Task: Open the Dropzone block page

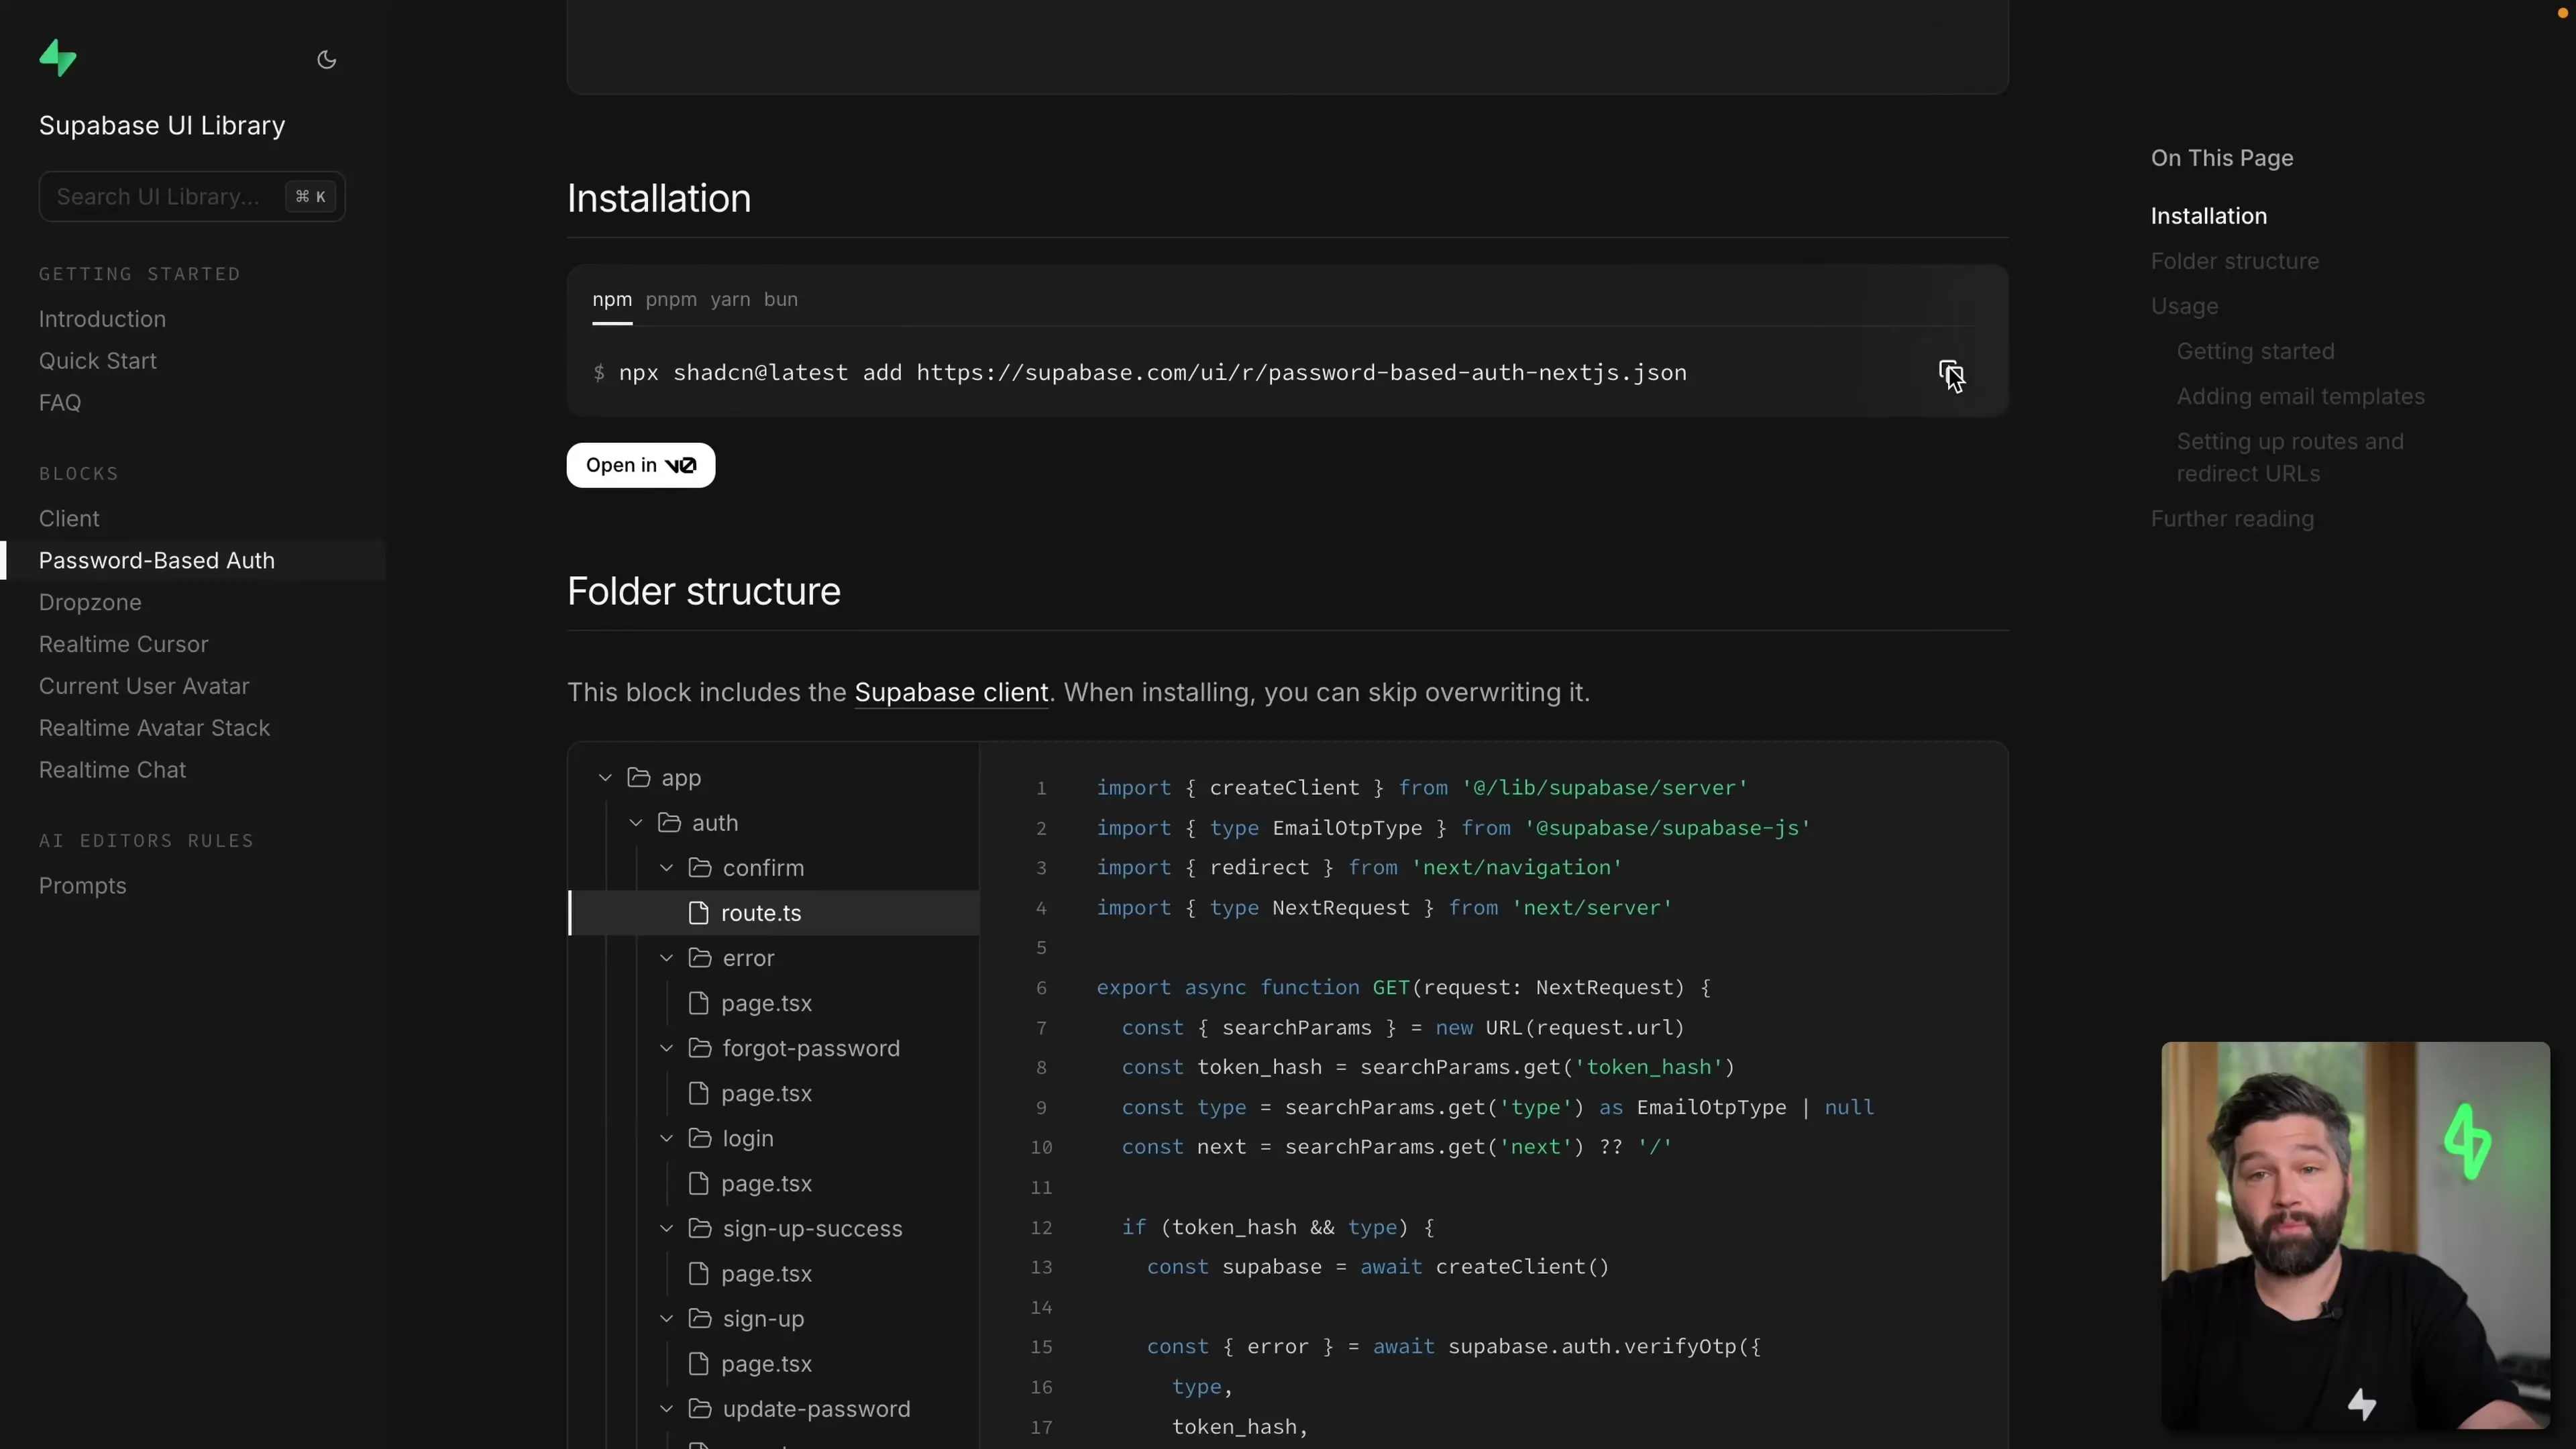Action: pyautogui.click(x=90, y=603)
